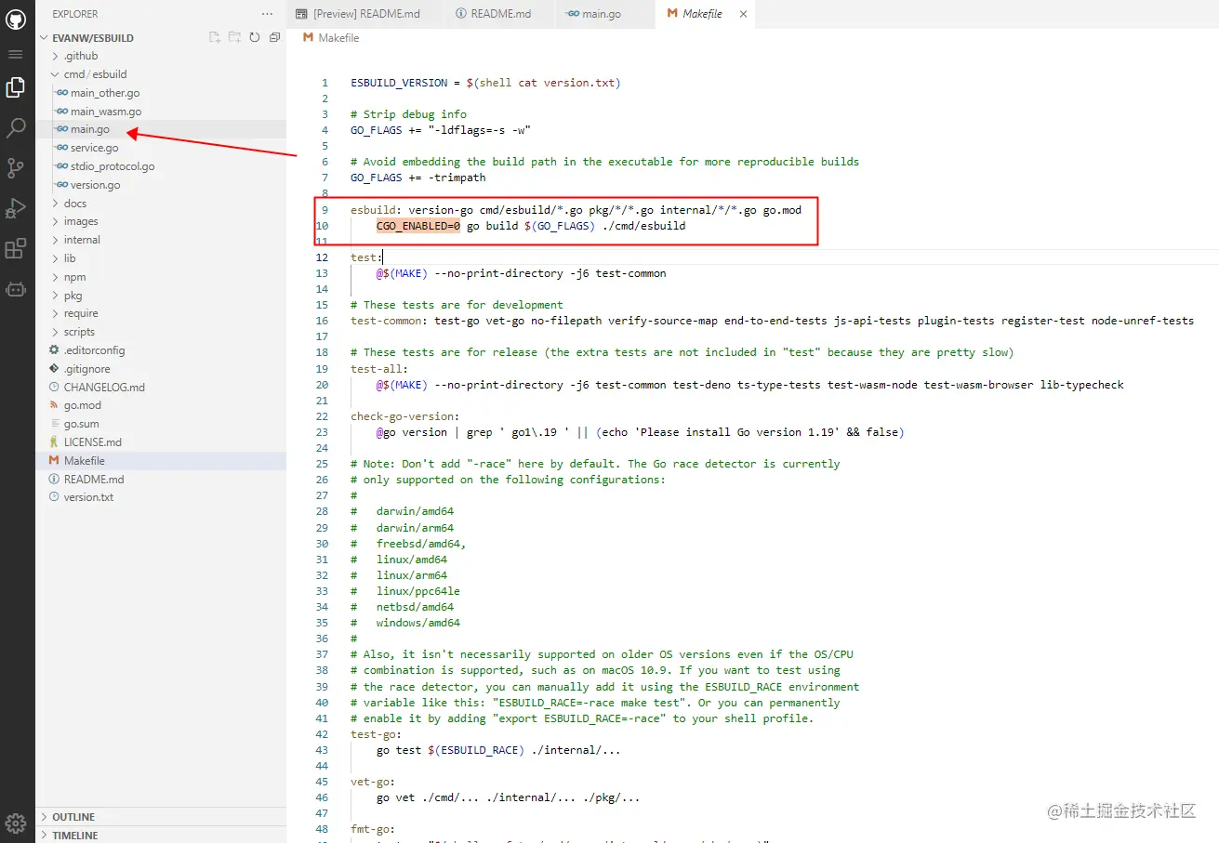Open the Explorer view in activity bar
The height and width of the screenshot is (843, 1219).
click(x=16, y=88)
